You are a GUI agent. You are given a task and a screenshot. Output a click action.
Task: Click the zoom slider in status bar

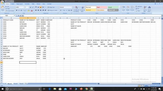pos(155,86)
